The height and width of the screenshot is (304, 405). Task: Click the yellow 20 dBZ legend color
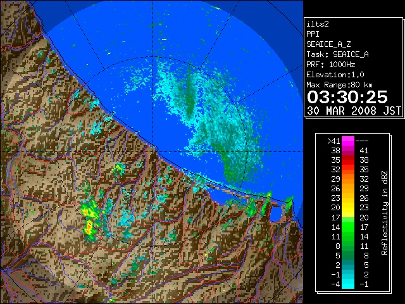point(348,208)
